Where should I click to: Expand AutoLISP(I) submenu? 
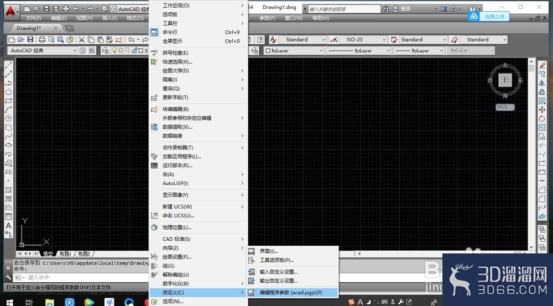click(199, 183)
